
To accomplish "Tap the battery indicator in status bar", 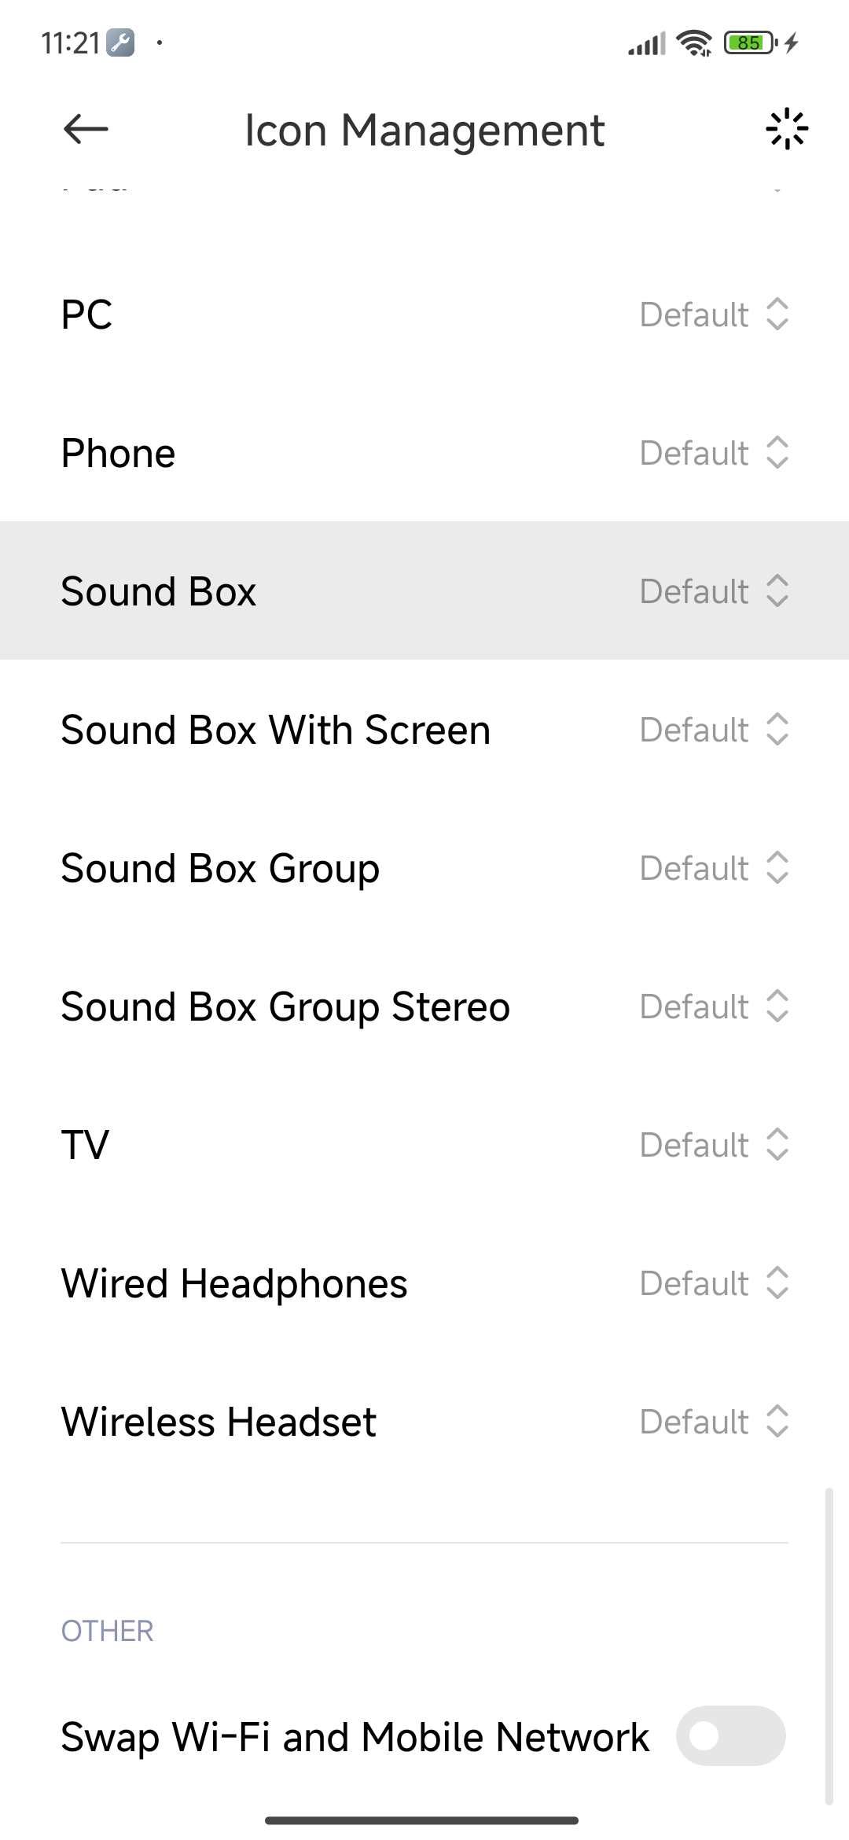I will pyautogui.click(x=751, y=42).
